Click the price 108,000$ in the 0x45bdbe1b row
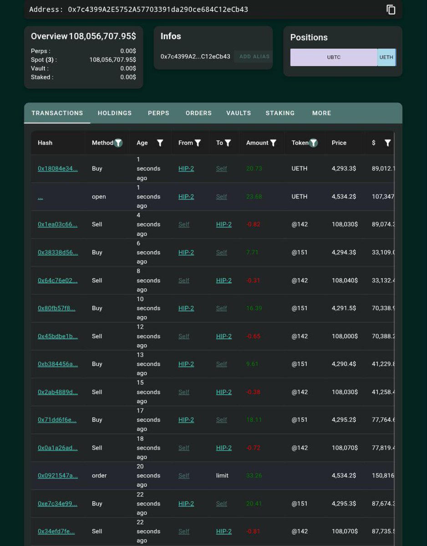427x546 pixels. pos(345,336)
